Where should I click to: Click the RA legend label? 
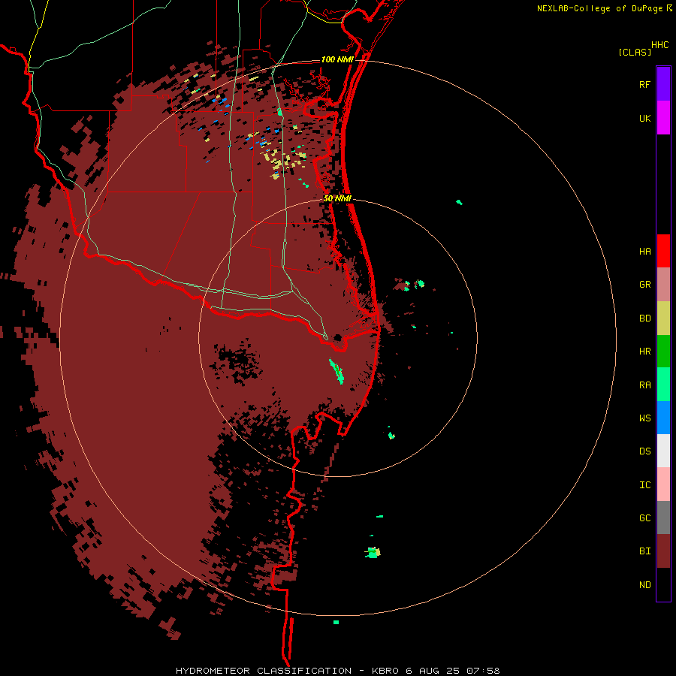(x=644, y=385)
